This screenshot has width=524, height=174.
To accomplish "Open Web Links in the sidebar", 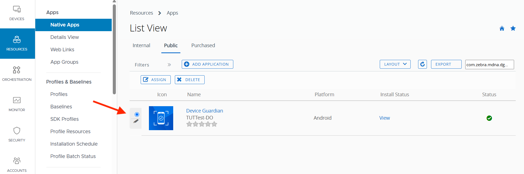I will pyautogui.click(x=62, y=50).
